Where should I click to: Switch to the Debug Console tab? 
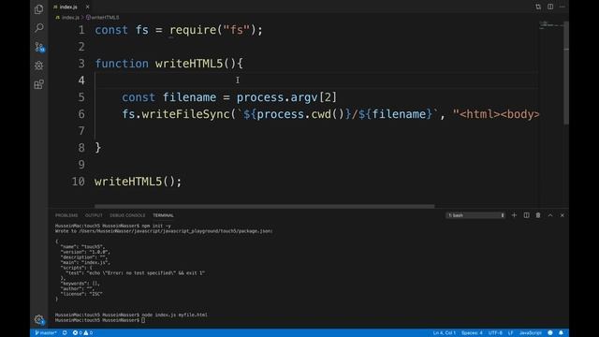(x=127, y=215)
